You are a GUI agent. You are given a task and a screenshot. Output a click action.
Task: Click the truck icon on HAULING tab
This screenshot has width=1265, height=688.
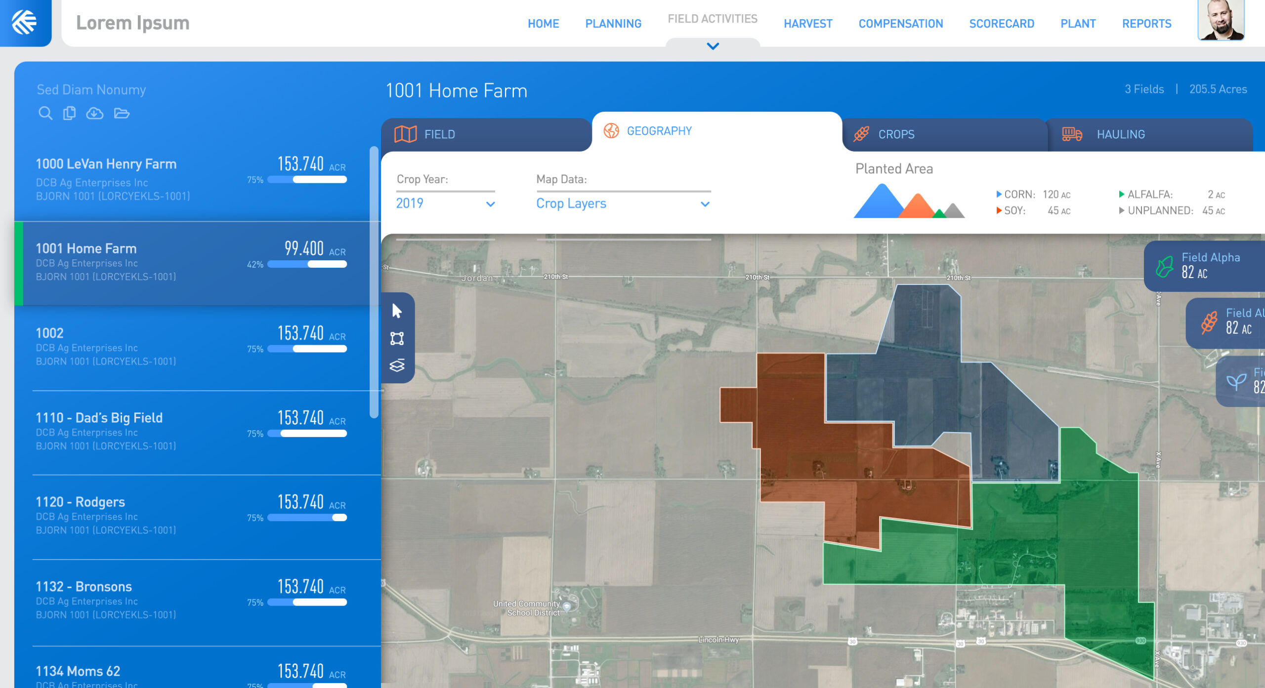(1072, 134)
